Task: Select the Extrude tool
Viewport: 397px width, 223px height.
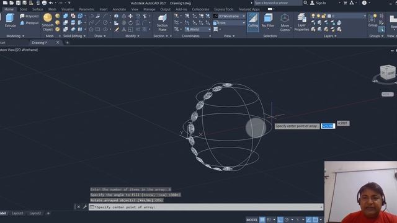Action: coord(10,20)
